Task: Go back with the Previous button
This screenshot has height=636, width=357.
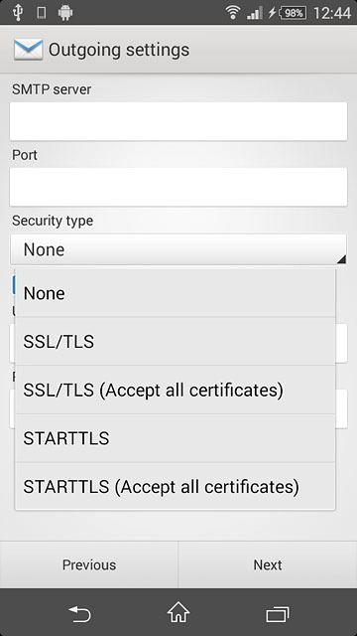Action: click(x=88, y=564)
